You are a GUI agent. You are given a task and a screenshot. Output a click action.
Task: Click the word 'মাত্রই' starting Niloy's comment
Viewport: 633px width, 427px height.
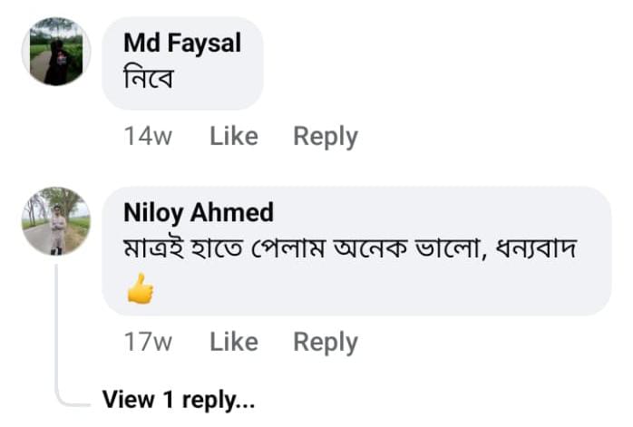pyautogui.click(x=154, y=248)
